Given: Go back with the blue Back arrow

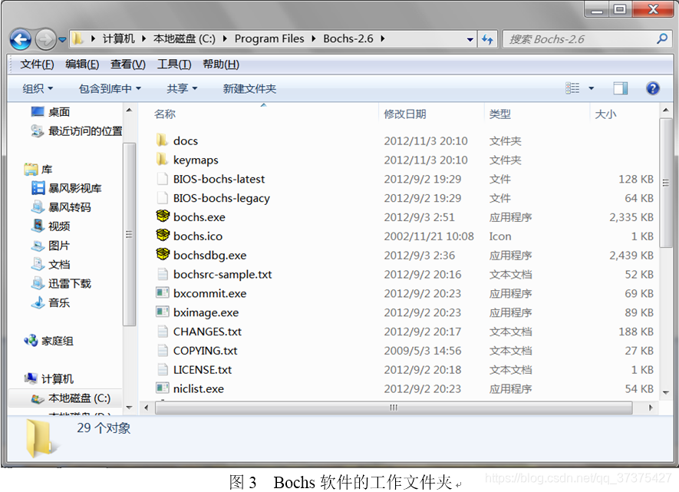Looking at the screenshot, I should (21, 39).
